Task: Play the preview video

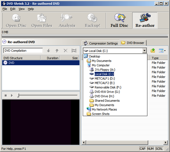Action: click(x=12, y=95)
